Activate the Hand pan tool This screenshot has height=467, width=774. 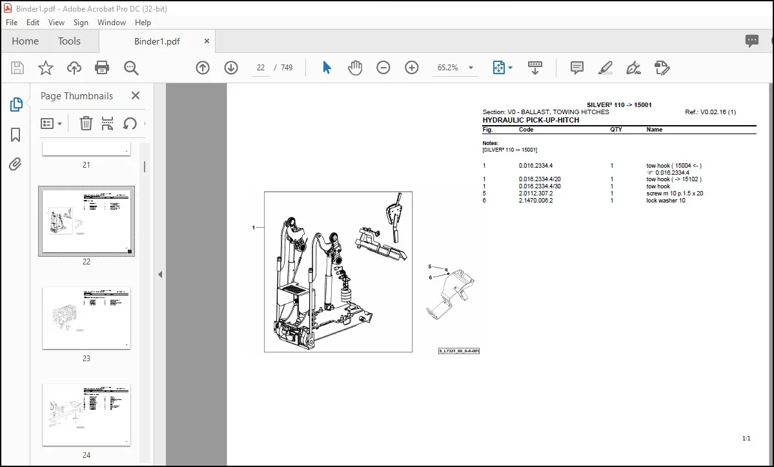tap(355, 68)
